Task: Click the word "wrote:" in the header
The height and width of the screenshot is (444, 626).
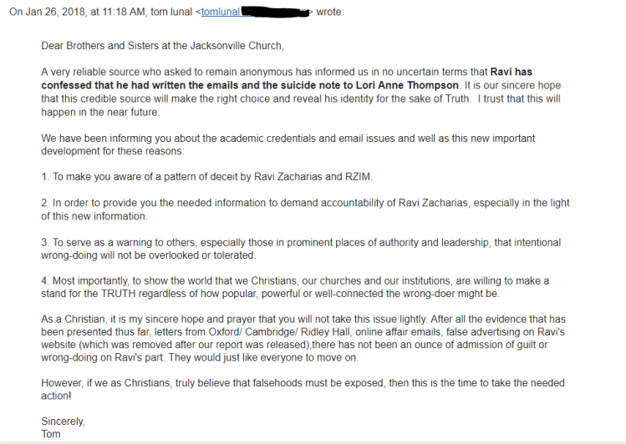Action: [x=328, y=13]
